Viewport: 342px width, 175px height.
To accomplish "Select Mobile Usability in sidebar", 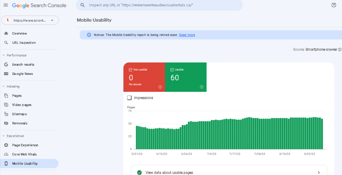I will click(29, 163).
